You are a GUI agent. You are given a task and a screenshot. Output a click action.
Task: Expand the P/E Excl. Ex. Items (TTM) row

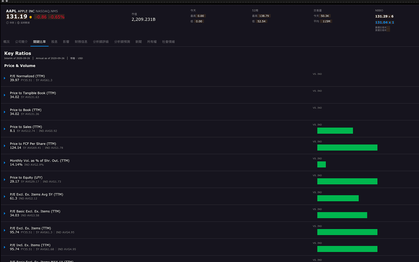point(4,230)
